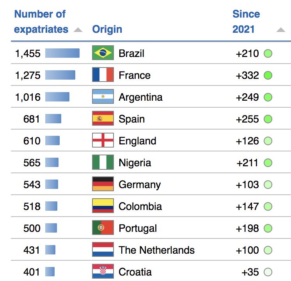Click the 610 expatriates bar for England

pos(52,140)
